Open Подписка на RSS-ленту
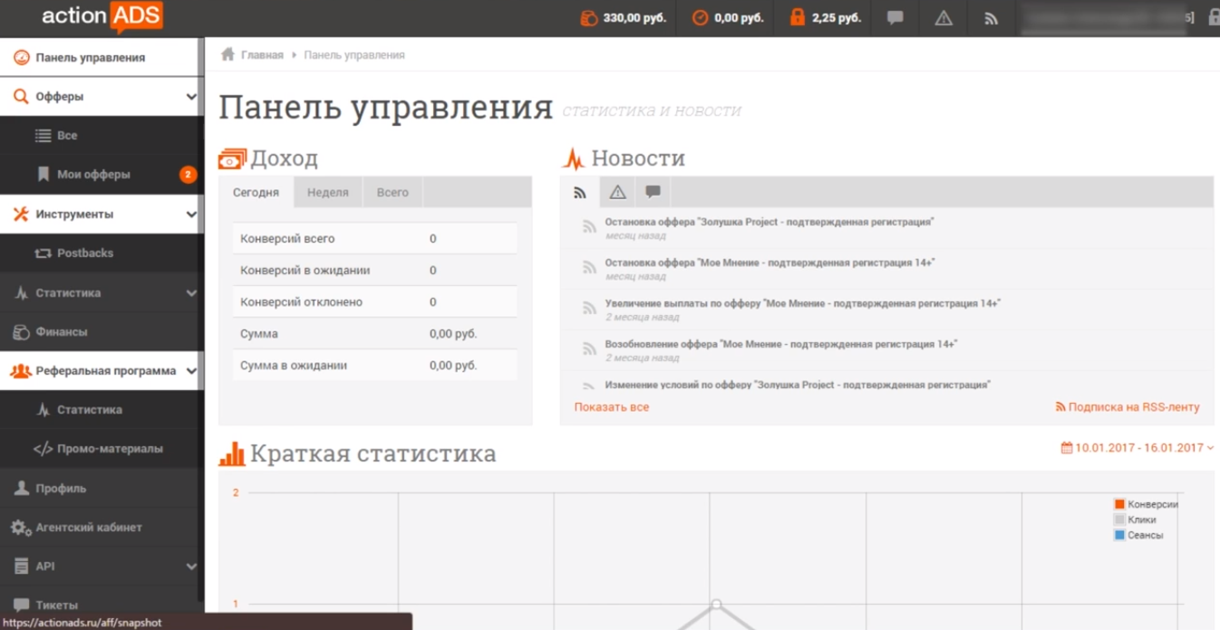 tap(1128, 406)
